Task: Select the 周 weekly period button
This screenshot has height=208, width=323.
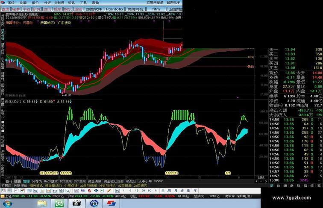Action: click(x=169, y=190)
